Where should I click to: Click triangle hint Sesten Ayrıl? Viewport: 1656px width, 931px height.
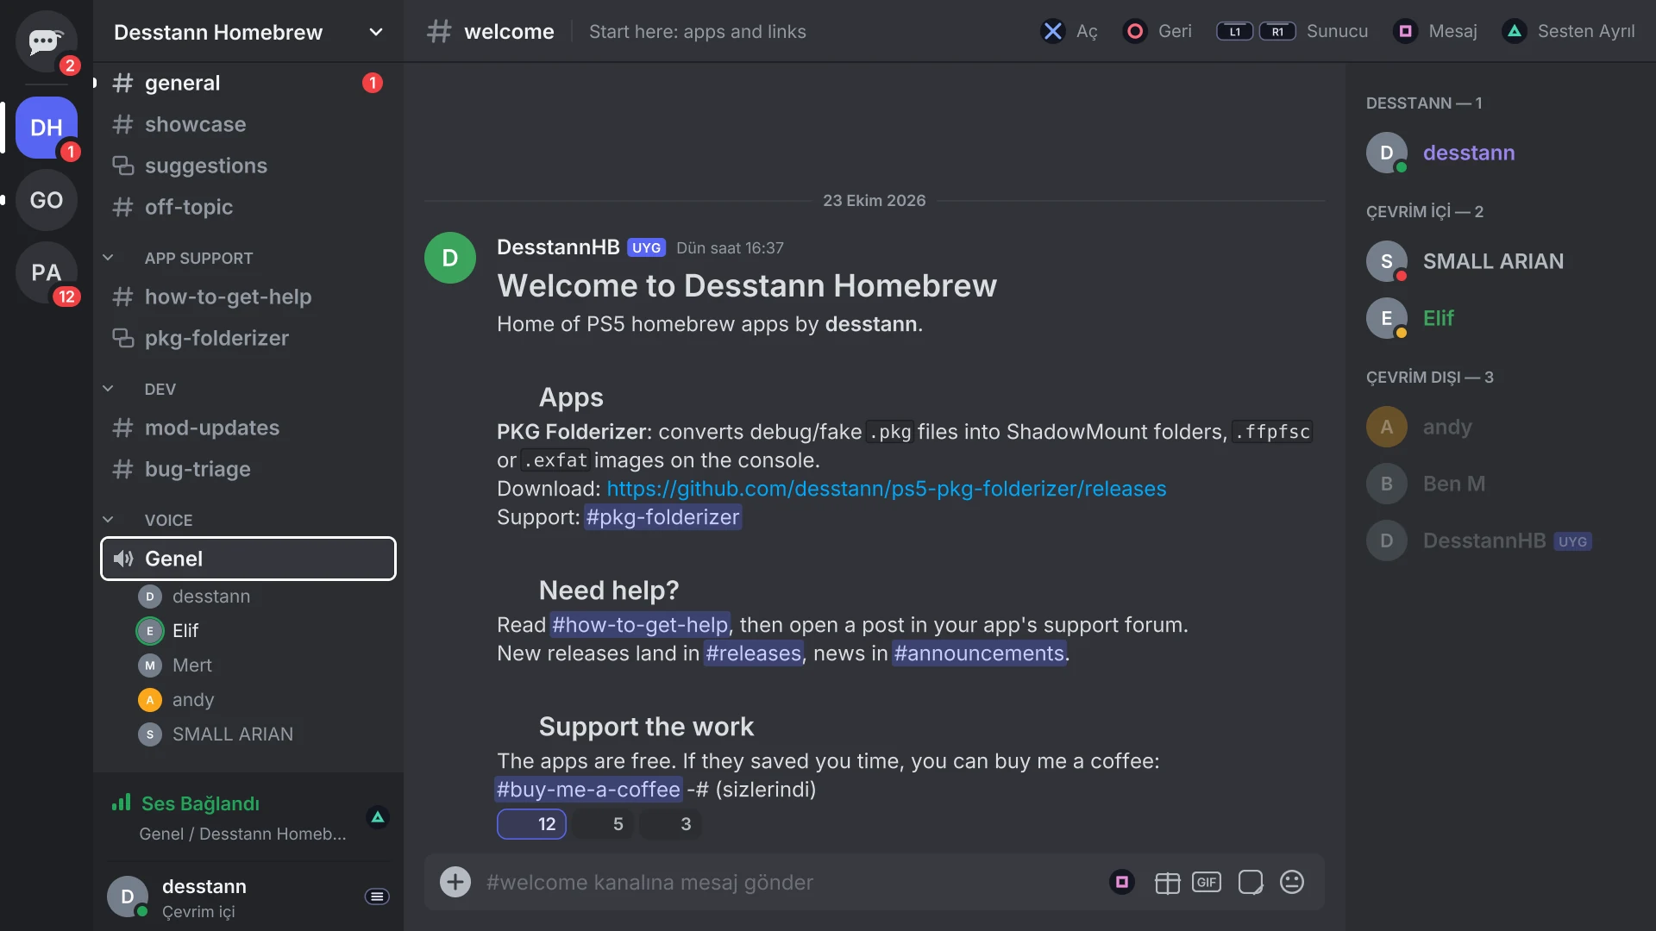[x=1568, y=32]
